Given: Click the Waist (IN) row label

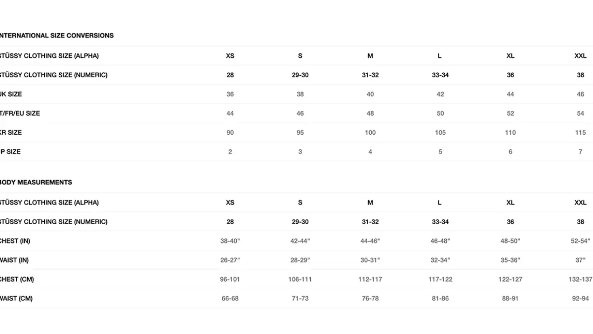Looking at the screenshot, I should tap(15, 260).
